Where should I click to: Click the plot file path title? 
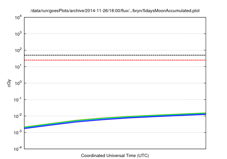coord(115,11)
